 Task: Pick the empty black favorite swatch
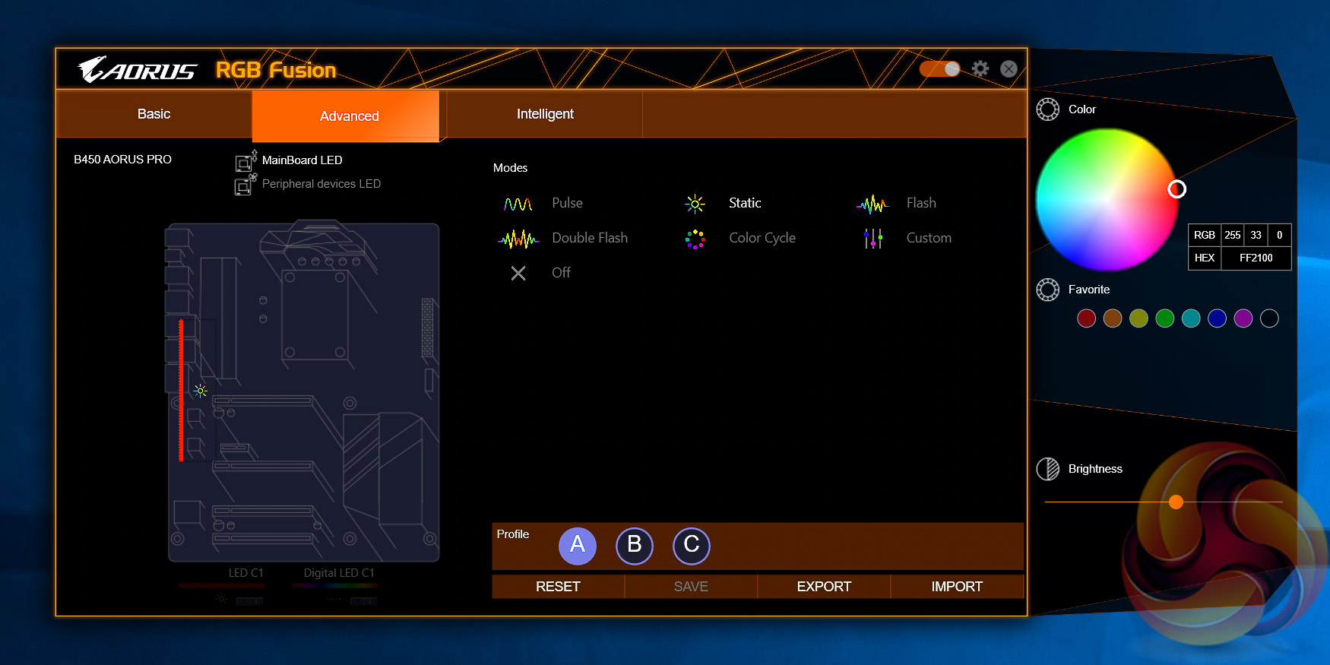pyautogui.click(x=1269, y=318)
